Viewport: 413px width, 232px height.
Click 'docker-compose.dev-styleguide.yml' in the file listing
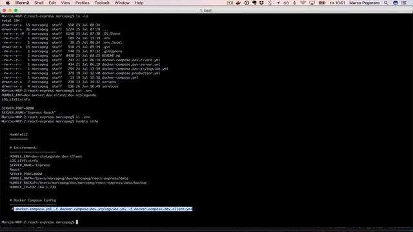[x=135, y=69]
